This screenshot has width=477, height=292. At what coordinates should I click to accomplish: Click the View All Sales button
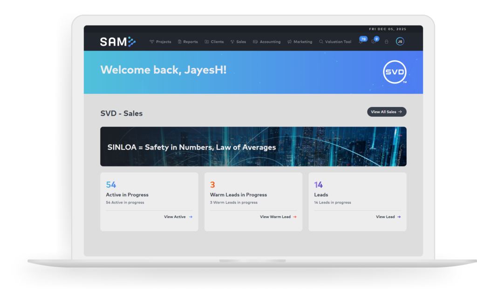(x=387, y=112)
